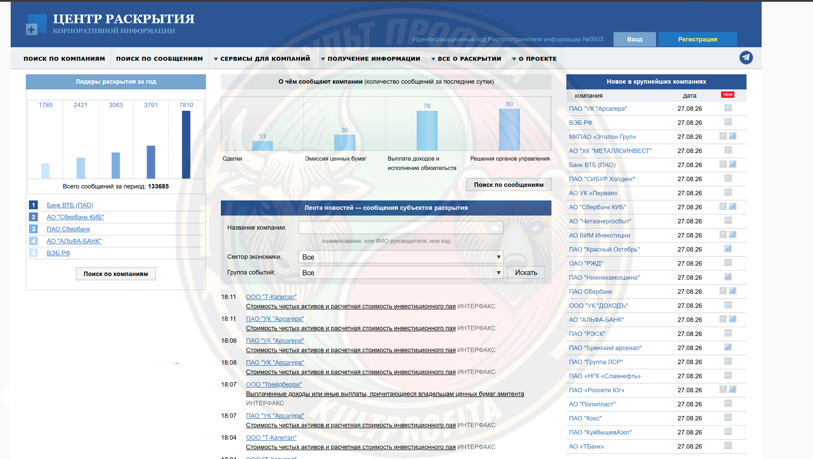Open the 18:07 ПАО "УК "Арсагера" news link

(275, 415)
